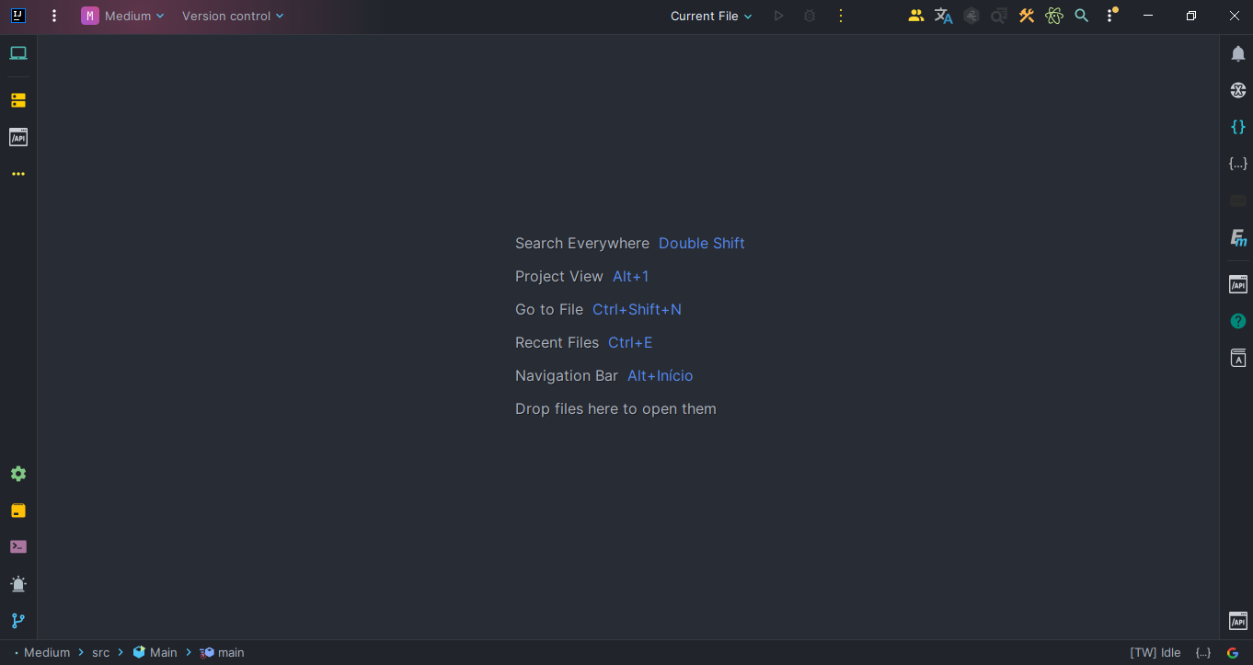Select main method in the breadcrumb
Viewport: 1253px width, 665px height.
[x=222, y=652]
